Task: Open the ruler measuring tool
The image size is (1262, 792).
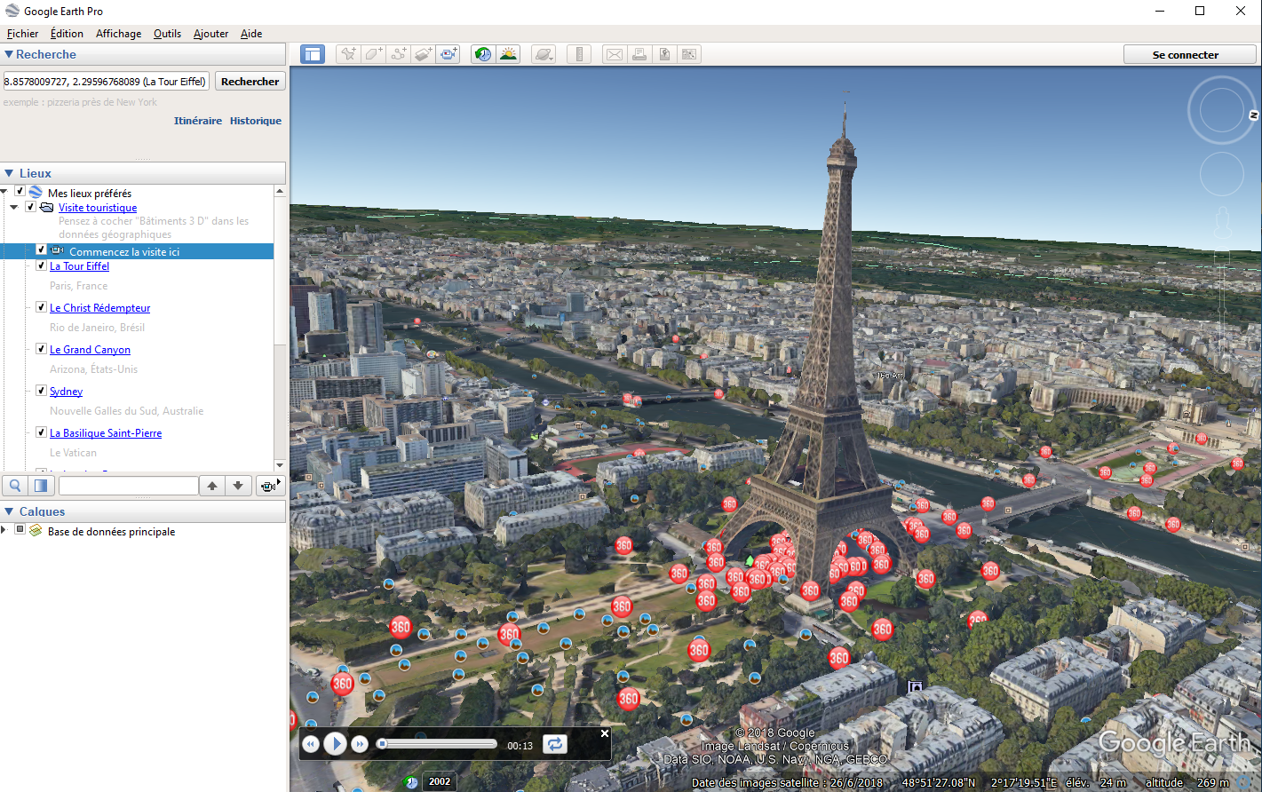Action: pos(579,54)
